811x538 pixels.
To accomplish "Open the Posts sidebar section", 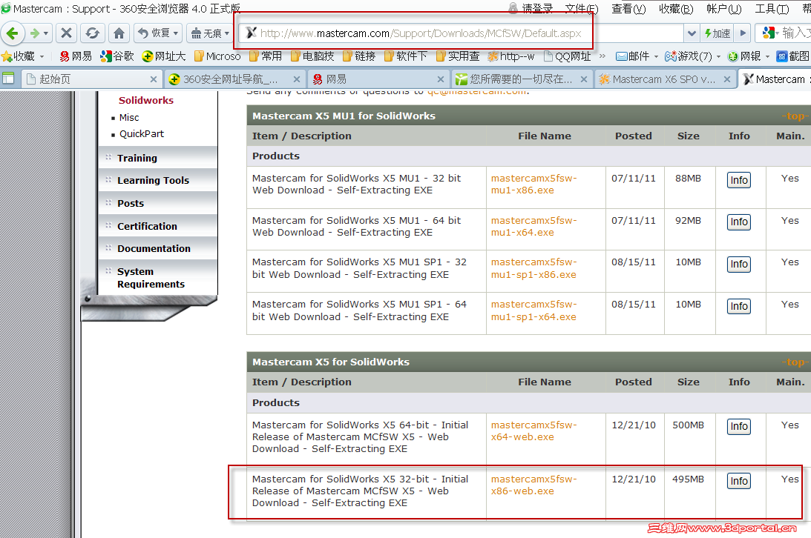I will 157,203.
